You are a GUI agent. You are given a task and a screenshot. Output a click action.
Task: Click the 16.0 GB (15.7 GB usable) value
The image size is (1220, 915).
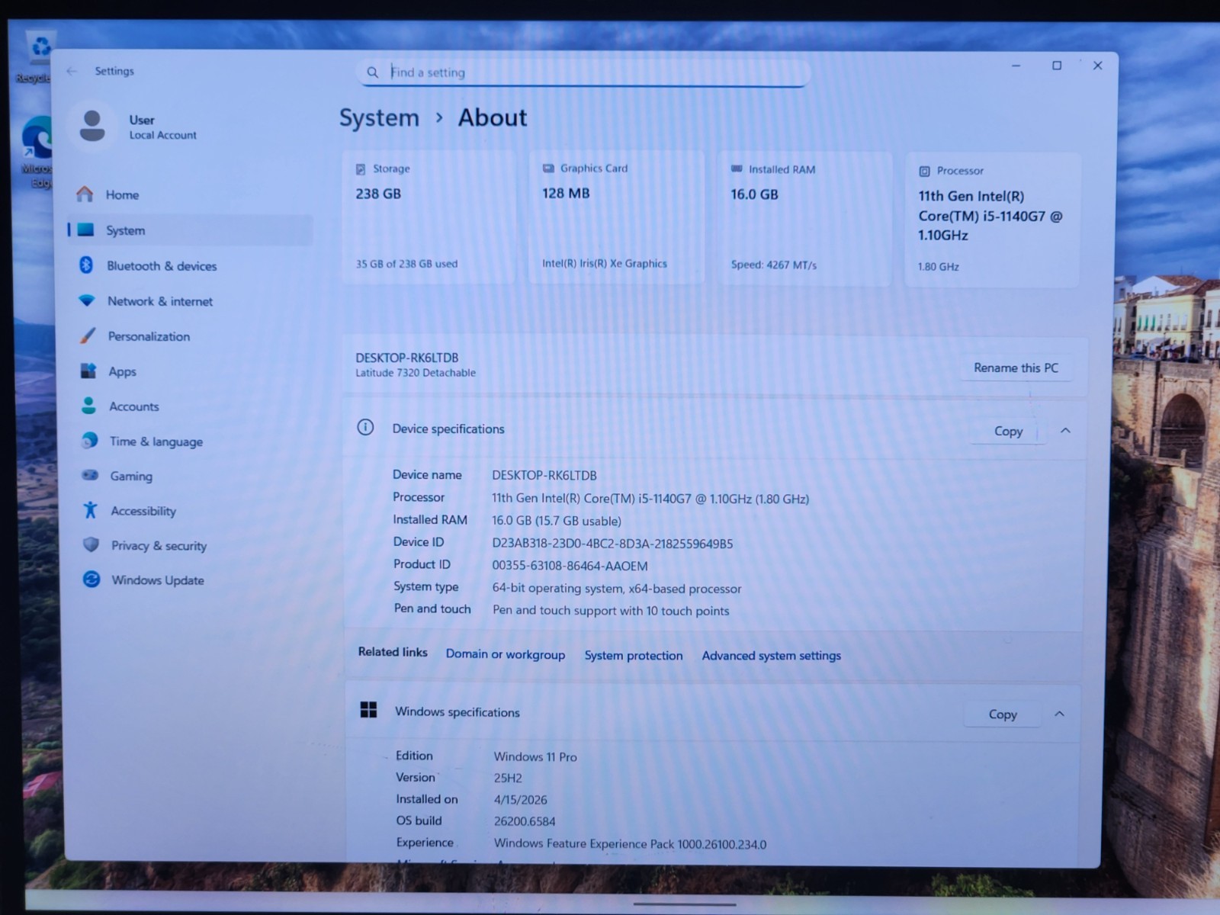(557, 521)
